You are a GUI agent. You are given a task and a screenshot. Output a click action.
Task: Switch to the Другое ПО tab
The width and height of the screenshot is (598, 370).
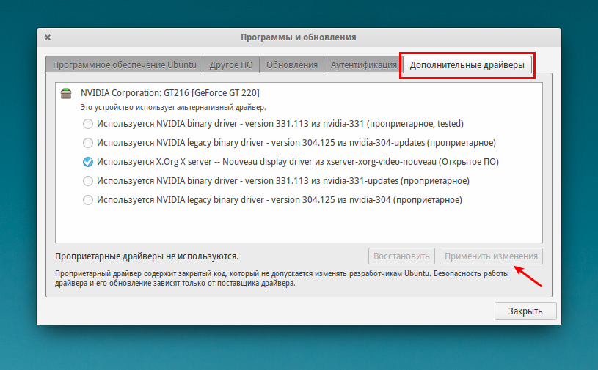(231, 64)
